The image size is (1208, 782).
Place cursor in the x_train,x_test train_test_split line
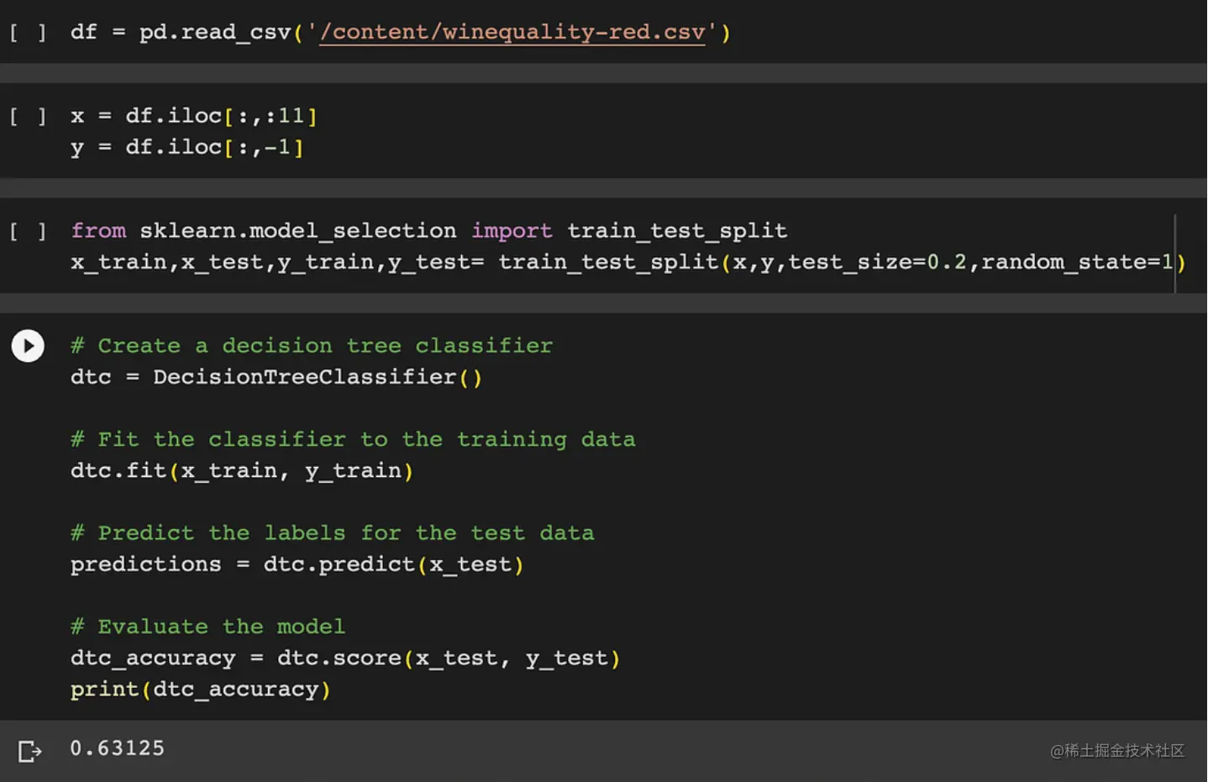(628, 262)
